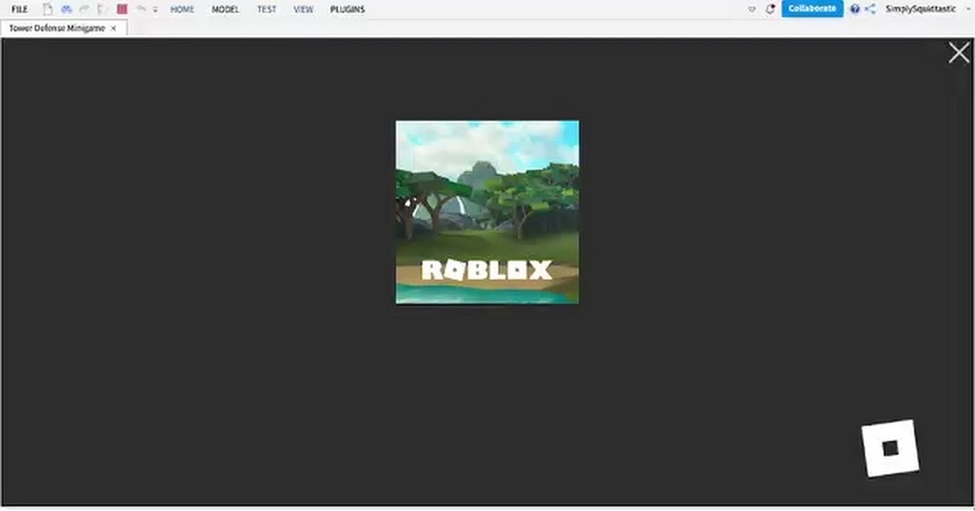Close the Tower Defense Minigame tab
The image size is (975, 511).
113,28
